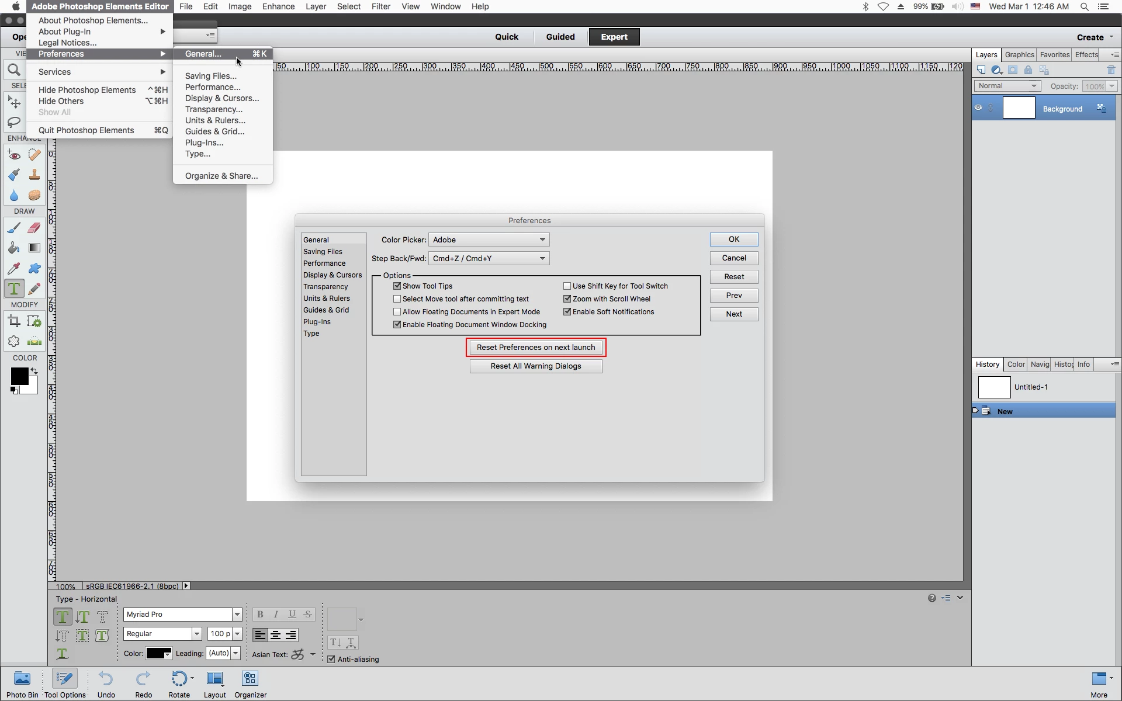Select the Clone Stamp tool
Viewport: 1122px width, 701px height.
tap(34, 175)
